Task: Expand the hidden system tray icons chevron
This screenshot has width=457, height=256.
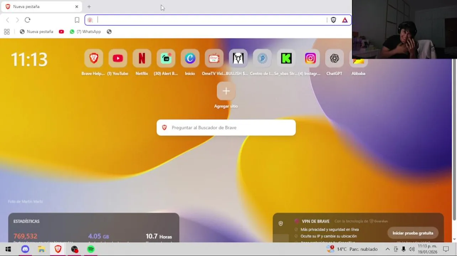Action: point(388,249)
